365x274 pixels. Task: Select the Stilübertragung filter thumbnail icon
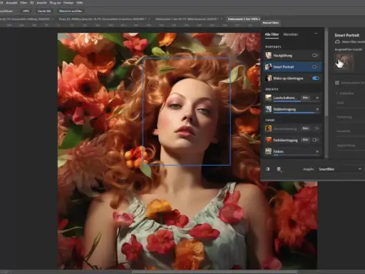click(269, 109)
